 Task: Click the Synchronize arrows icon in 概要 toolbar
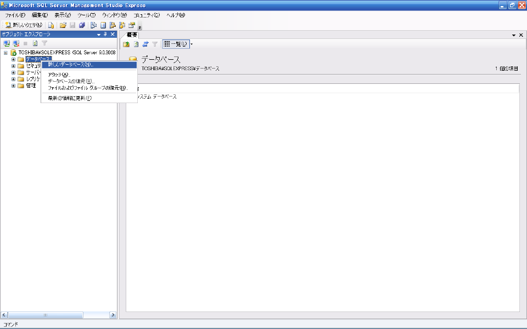(145, 44)
